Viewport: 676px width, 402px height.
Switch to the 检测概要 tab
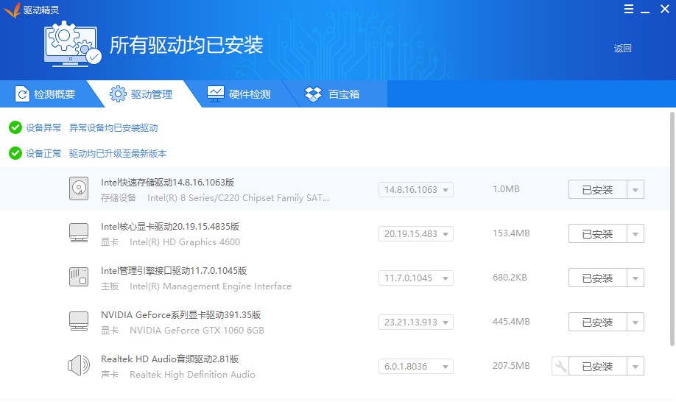pos(46,94)
